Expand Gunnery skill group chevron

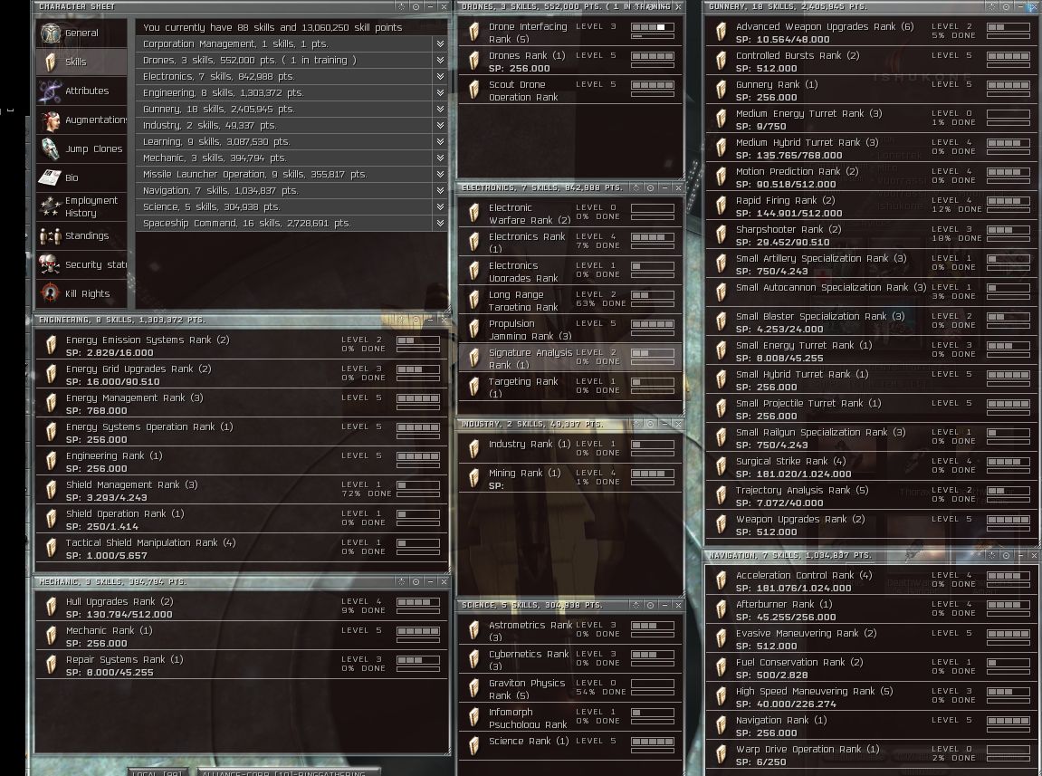440,109
